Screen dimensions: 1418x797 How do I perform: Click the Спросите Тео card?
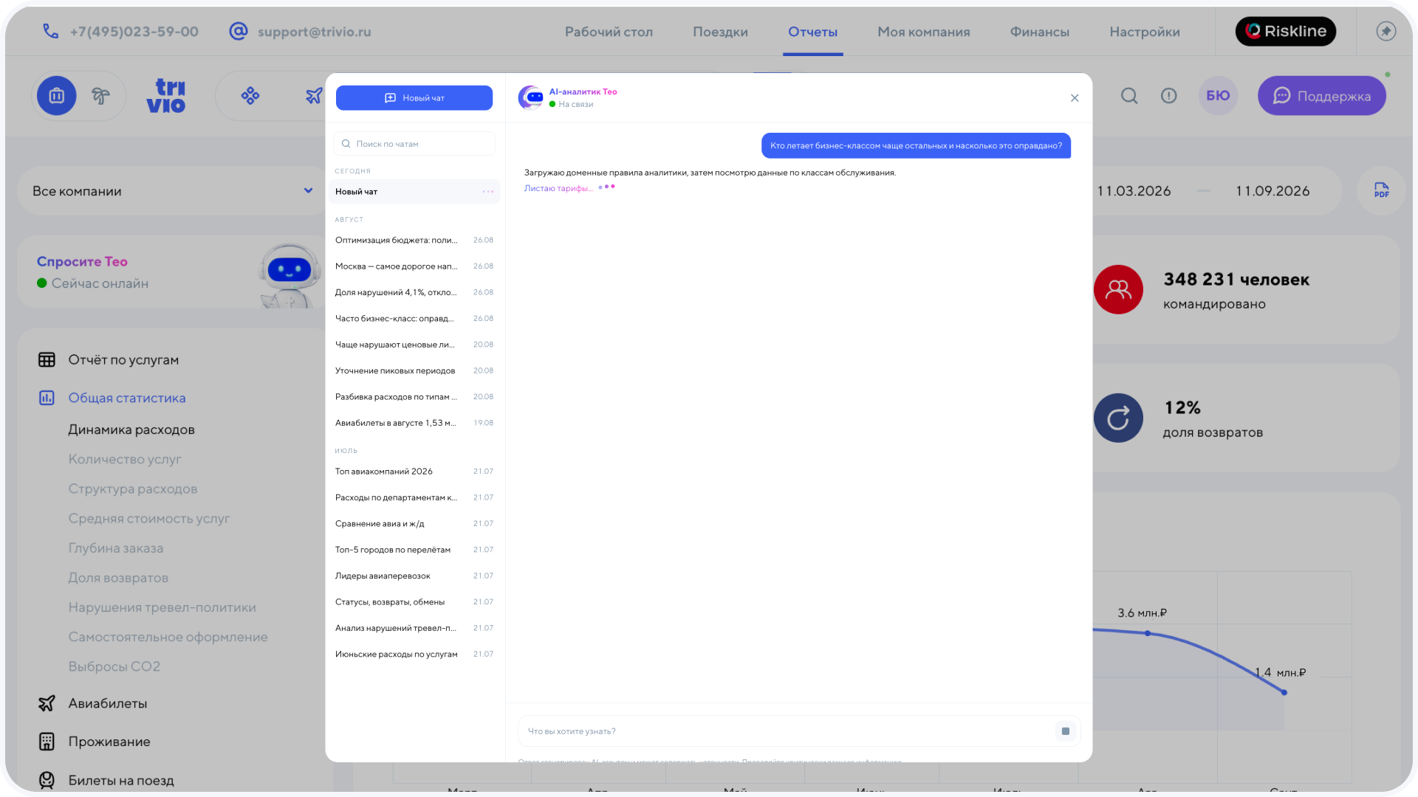[173, 272]
